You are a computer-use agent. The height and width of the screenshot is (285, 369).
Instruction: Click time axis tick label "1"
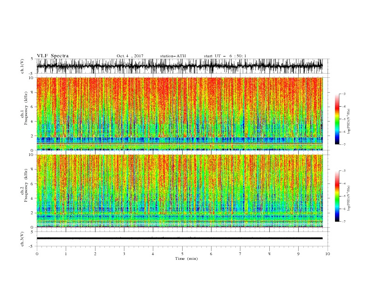point(66,254)
